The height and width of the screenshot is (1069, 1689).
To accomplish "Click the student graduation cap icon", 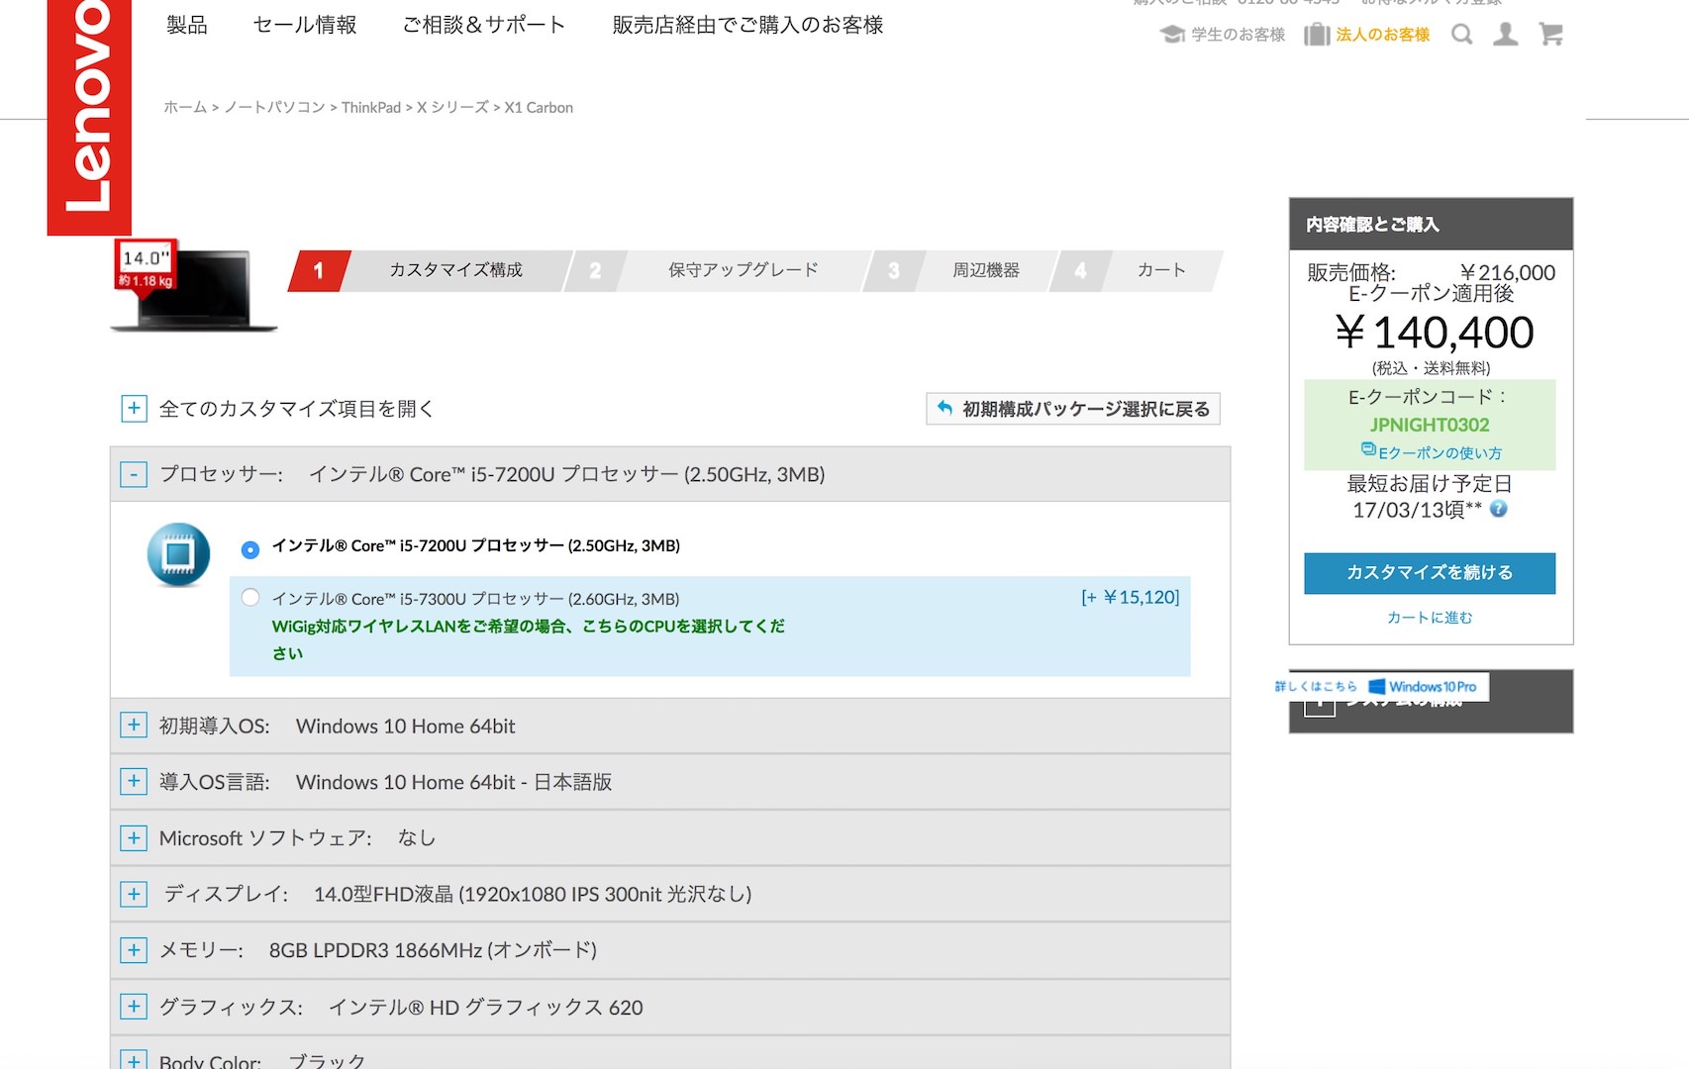I will click(x=1172, y=35).
